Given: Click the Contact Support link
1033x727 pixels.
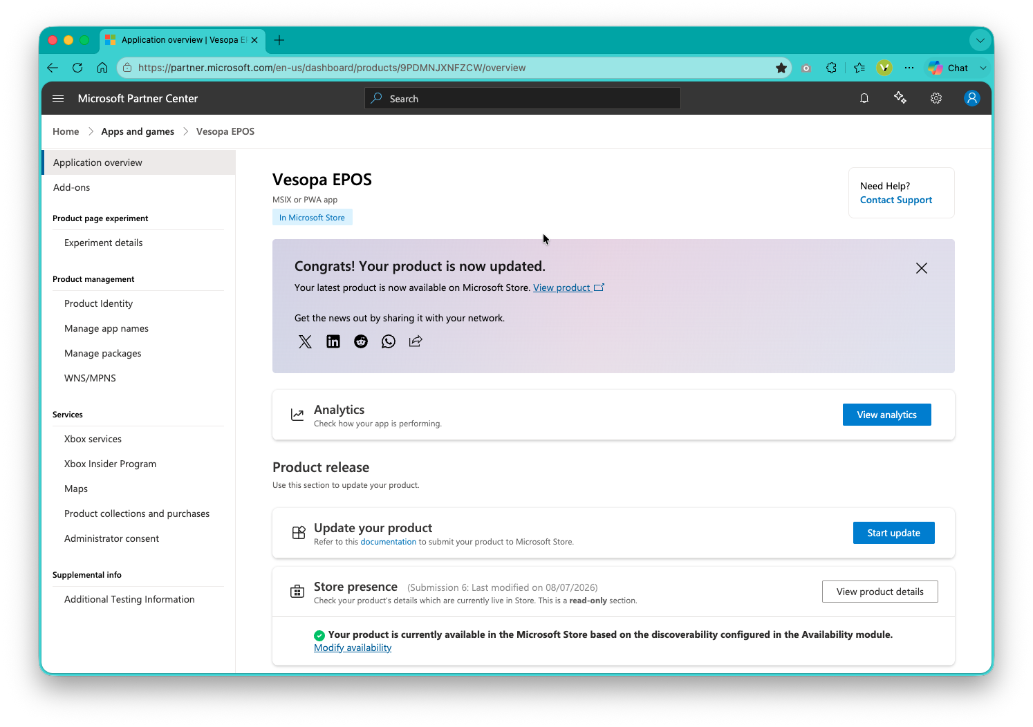Looking at the screenshot, I should click(x=896, y=200).
